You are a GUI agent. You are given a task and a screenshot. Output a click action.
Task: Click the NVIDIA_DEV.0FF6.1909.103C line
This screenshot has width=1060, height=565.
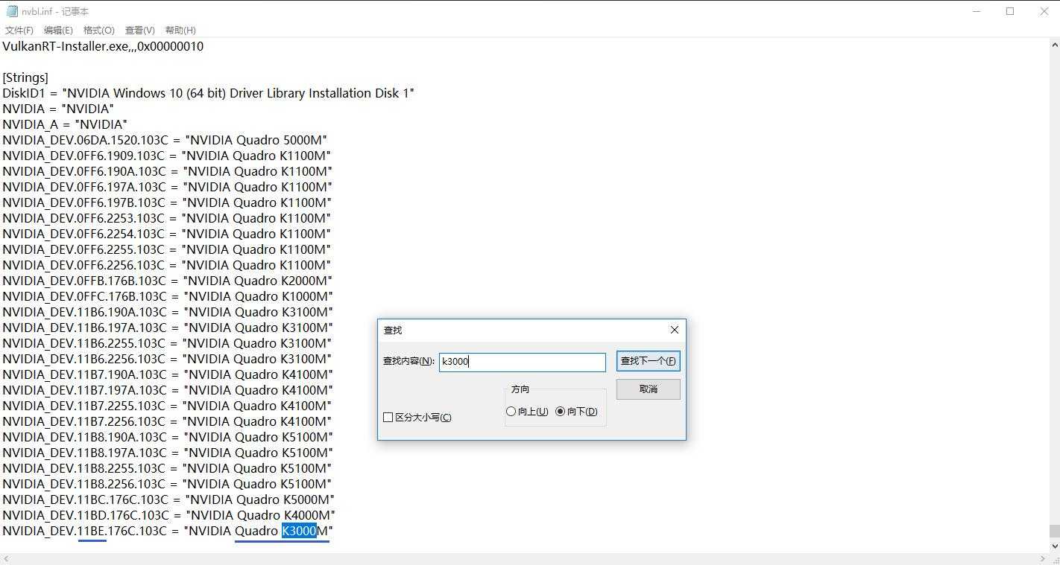tap(166, 156)
